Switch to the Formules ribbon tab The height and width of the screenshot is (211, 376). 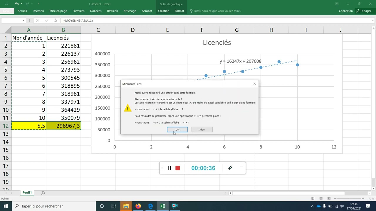(78, 11)
